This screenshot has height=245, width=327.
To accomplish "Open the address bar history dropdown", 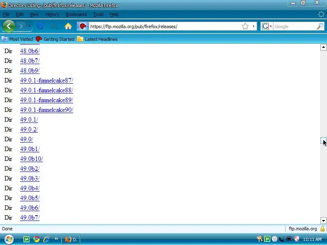I will coord(253,26).
